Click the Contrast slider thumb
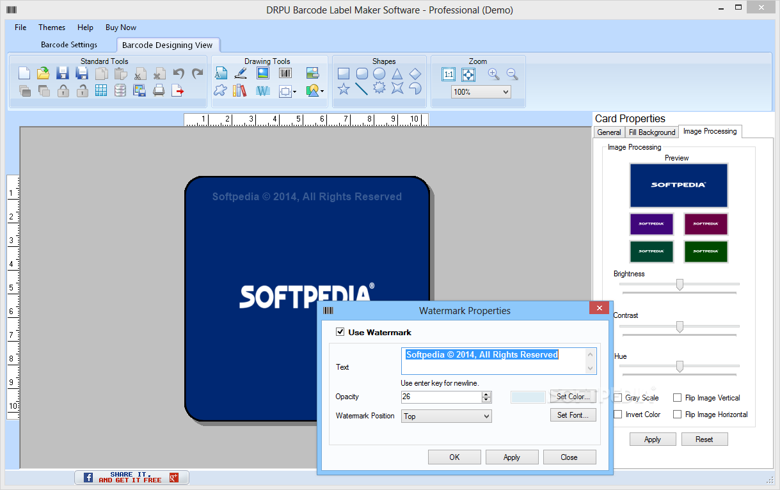 pyautogui.click(x=680, y=327)
